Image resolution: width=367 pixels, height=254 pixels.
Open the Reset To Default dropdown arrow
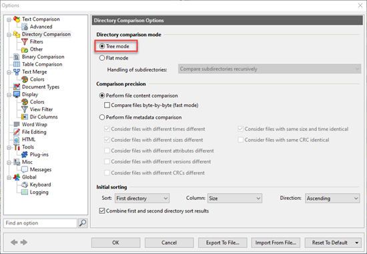click(x=357, y=243)
